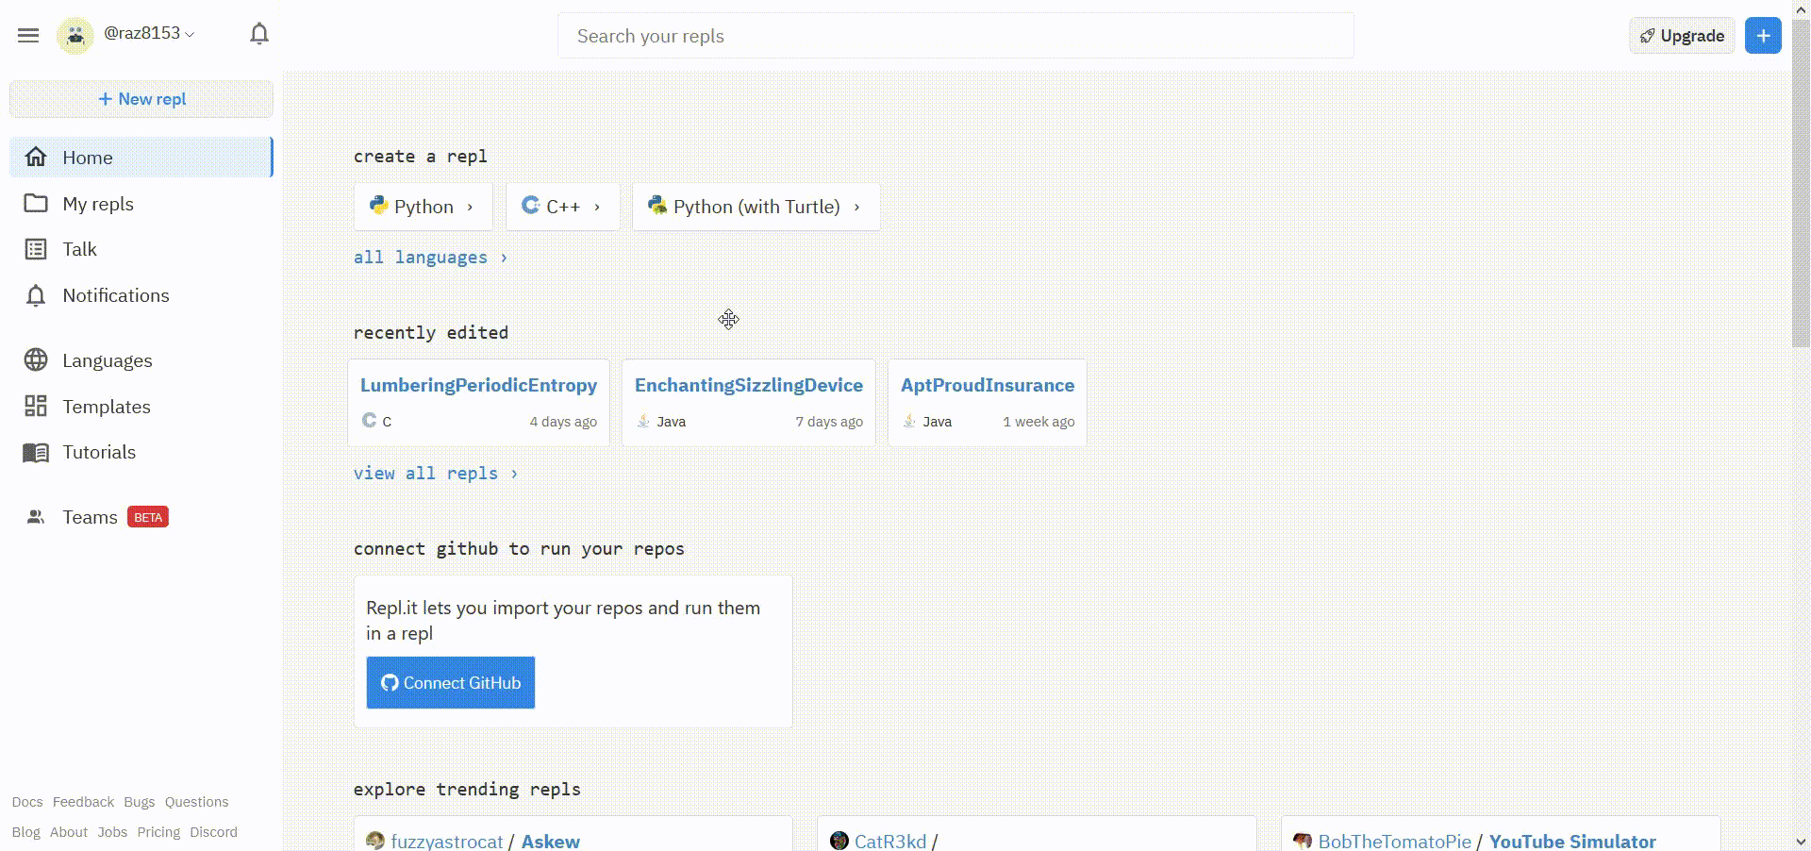Expand the all languages list

pyautogui.click(x=429, y=258)
